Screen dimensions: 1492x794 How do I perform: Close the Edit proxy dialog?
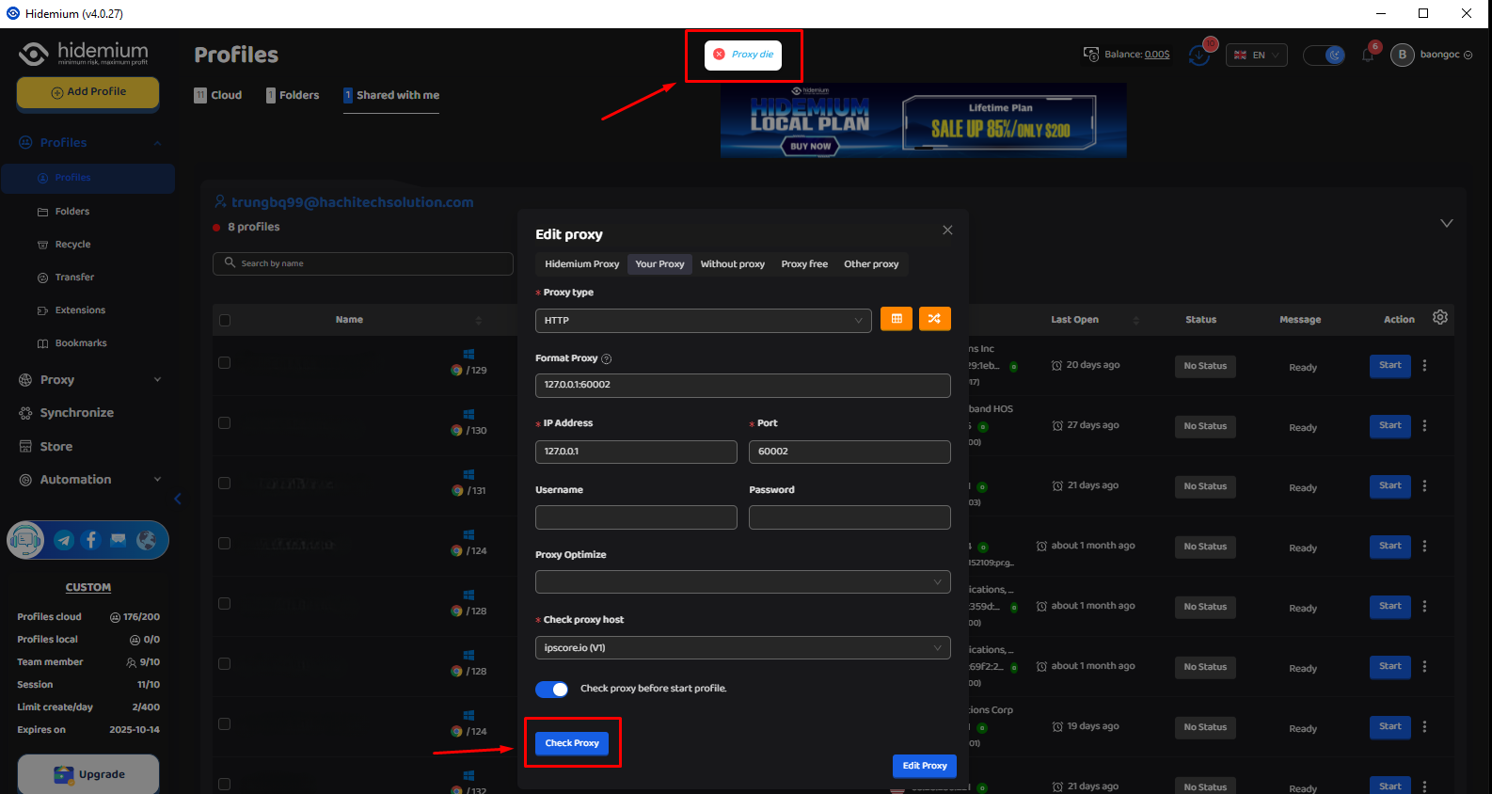coord(947,230)
